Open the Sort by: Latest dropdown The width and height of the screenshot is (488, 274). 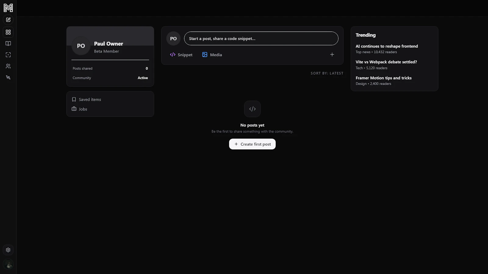pos(327,73)
